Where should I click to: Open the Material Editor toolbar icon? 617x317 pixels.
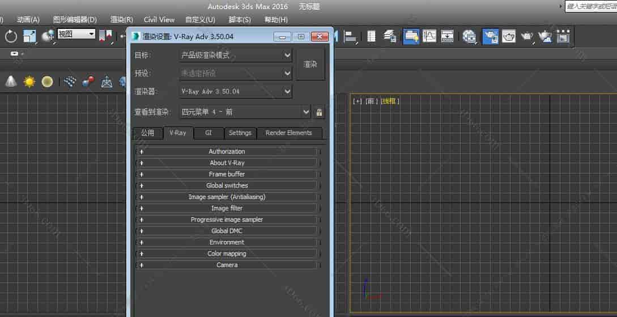click(469, 36)
